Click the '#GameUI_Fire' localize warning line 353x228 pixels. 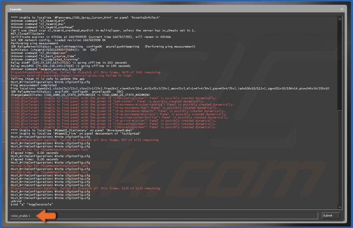(76, 133)
